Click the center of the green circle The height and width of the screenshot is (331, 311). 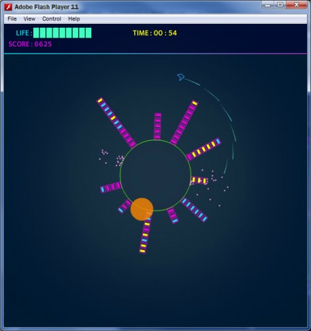coord(155,175)
